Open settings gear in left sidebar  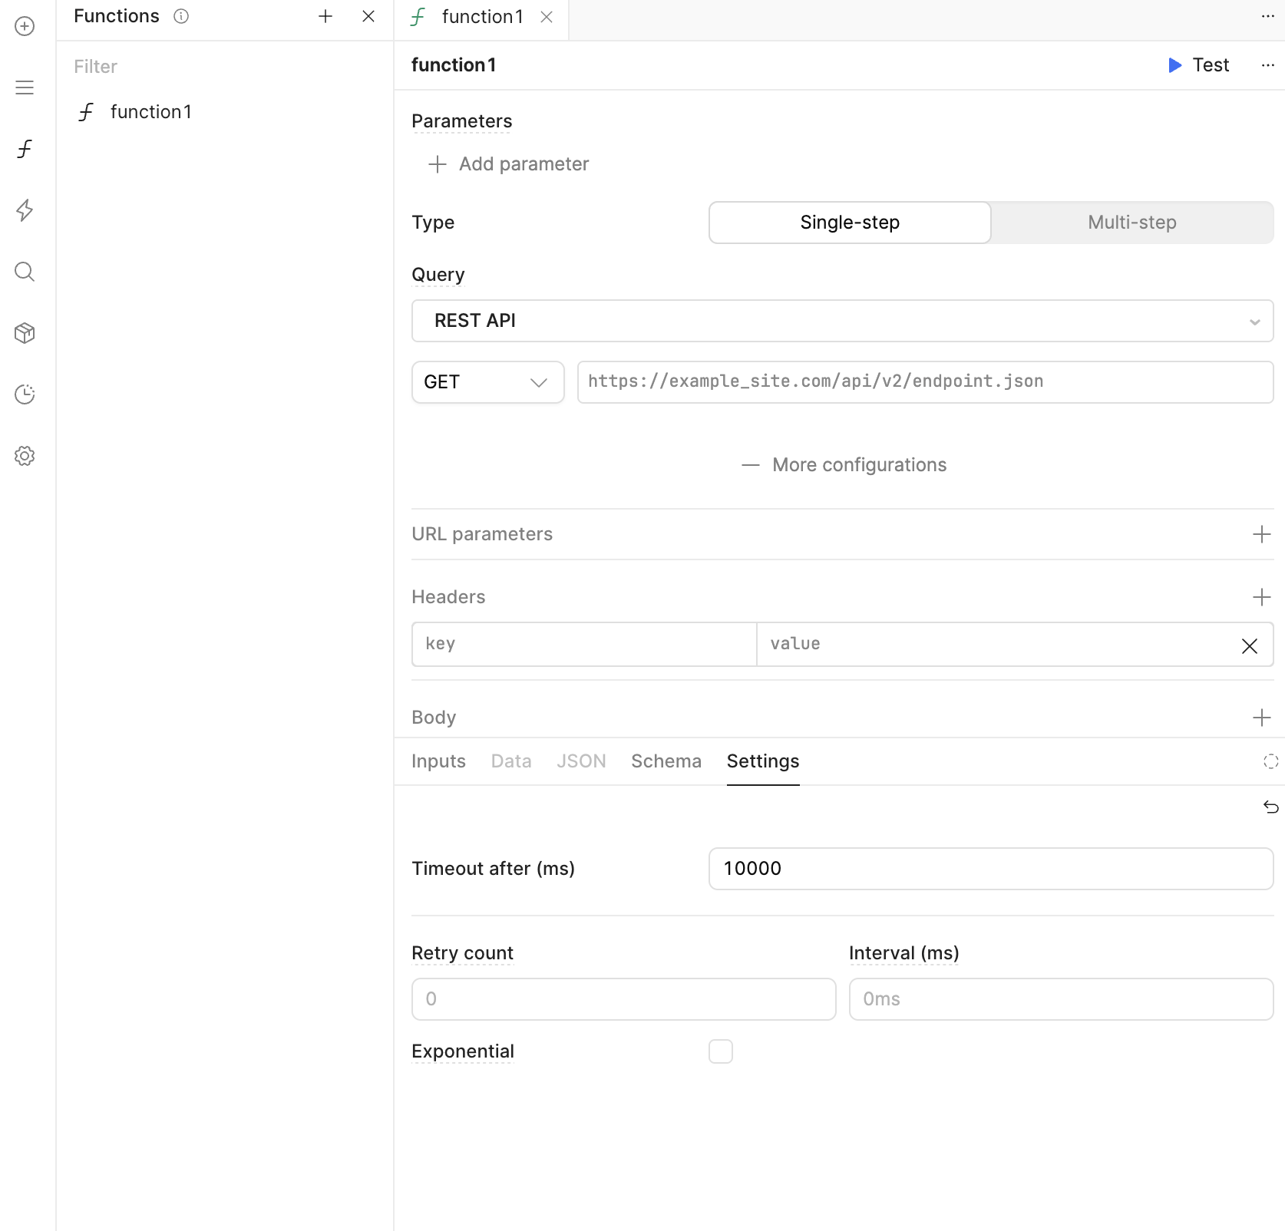[x=25, y=456]
